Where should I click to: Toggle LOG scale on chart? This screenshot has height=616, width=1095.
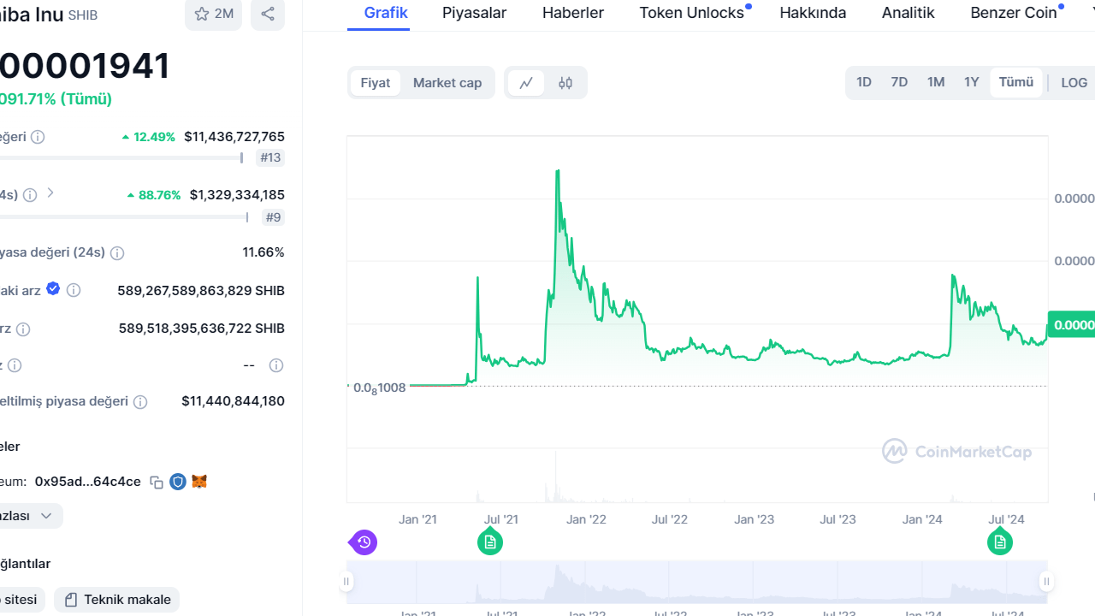point(1074,83)
